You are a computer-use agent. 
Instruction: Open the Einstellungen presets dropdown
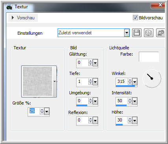click(127, 33)
